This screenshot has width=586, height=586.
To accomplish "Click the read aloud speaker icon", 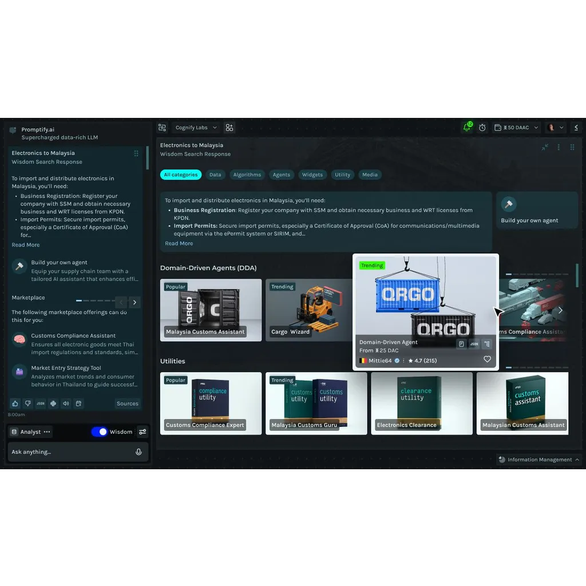I will 66,403.
